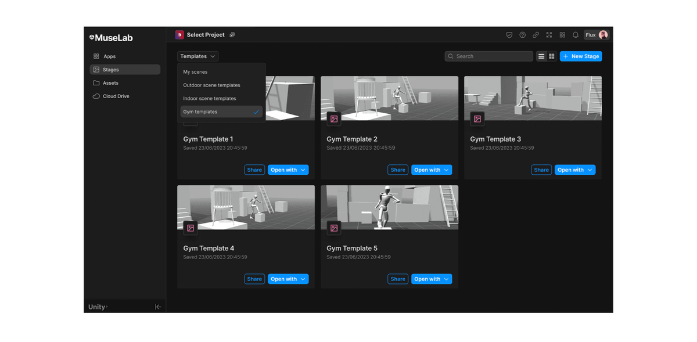Open Cloud Drive in sidebar
The image size is (697, 342).
[x=125, y=96]
